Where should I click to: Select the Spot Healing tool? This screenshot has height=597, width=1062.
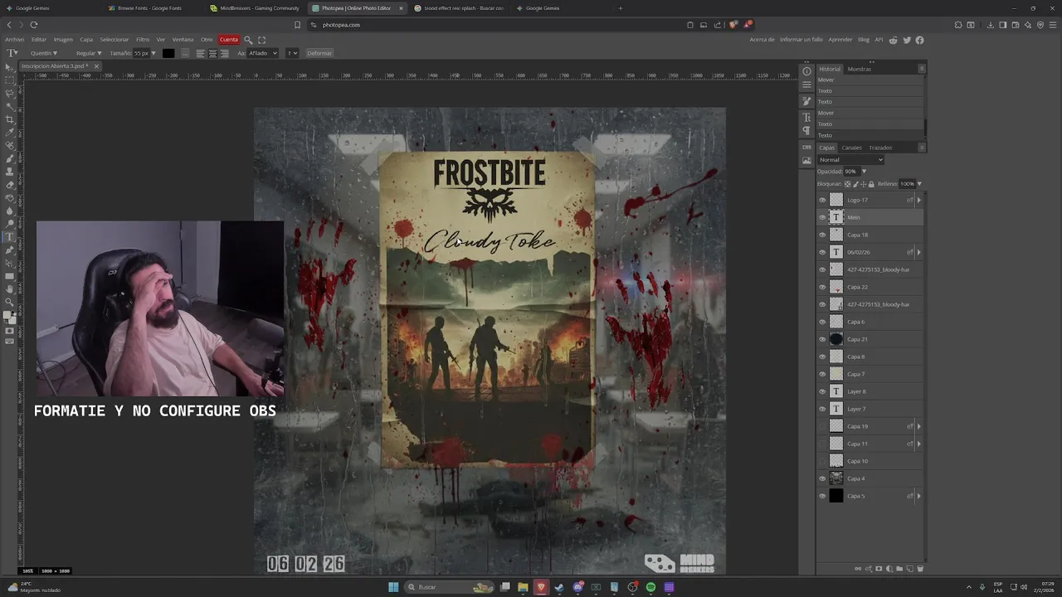click(10, 145)
